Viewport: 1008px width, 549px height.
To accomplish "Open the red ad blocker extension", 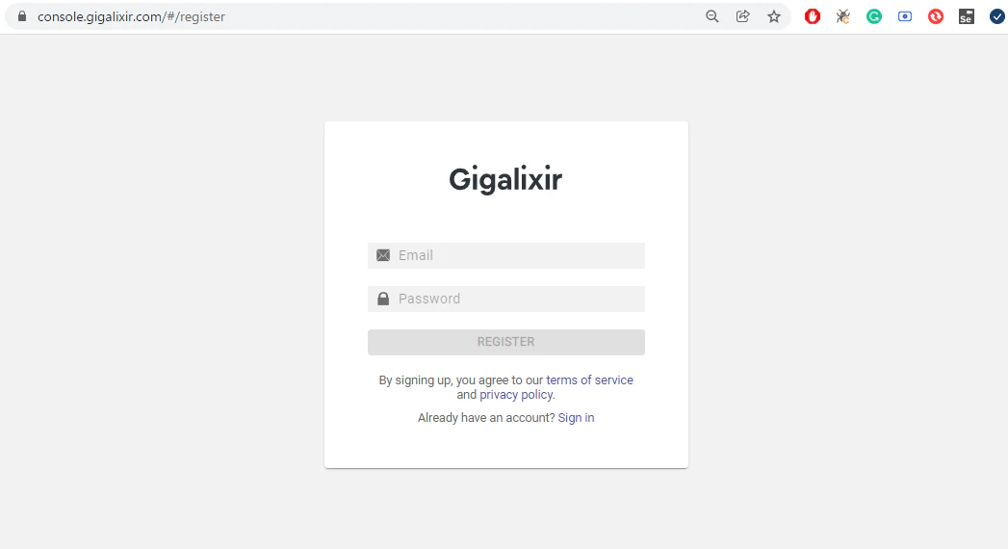I will [813, 16].
